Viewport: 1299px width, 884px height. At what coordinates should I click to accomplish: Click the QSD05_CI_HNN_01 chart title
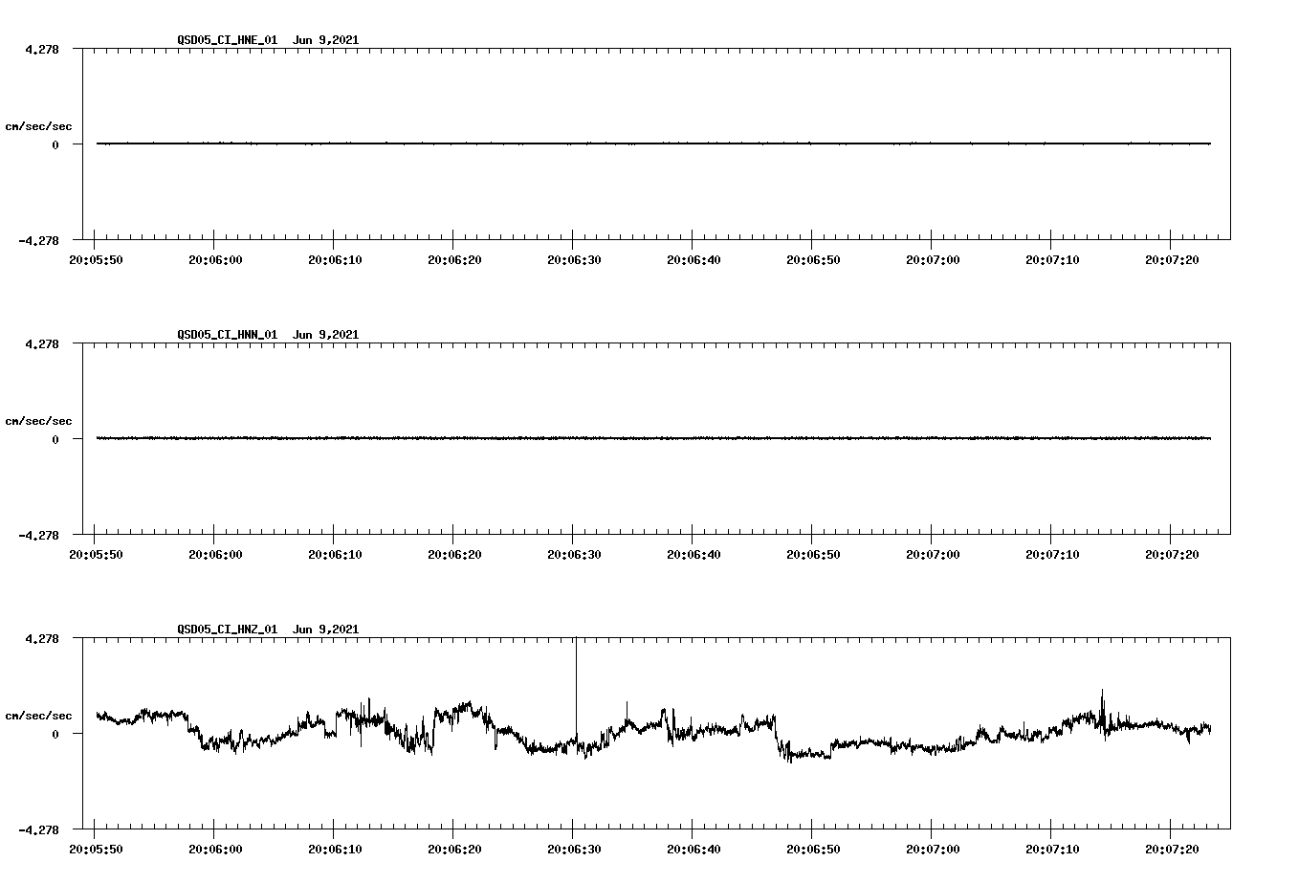click(x=268, y=335)
